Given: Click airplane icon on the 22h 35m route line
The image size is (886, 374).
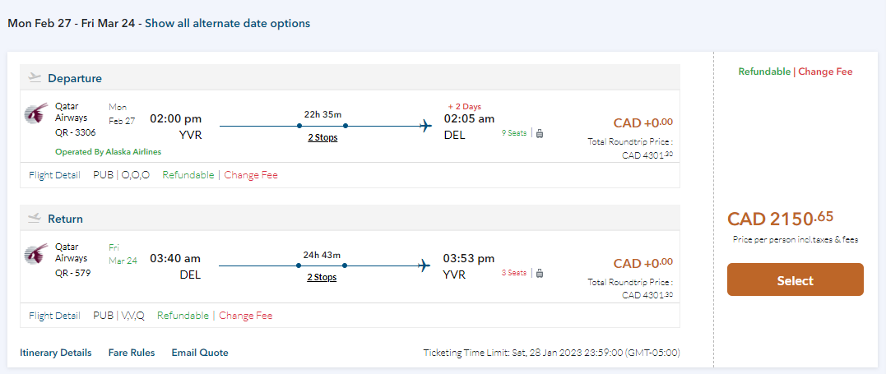Looking at the screenshot, I should coord(425,126).
